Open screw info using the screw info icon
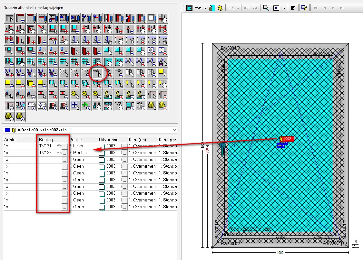Screen dimensions: 363x260 pyautogui.click(x=141, y=95)
